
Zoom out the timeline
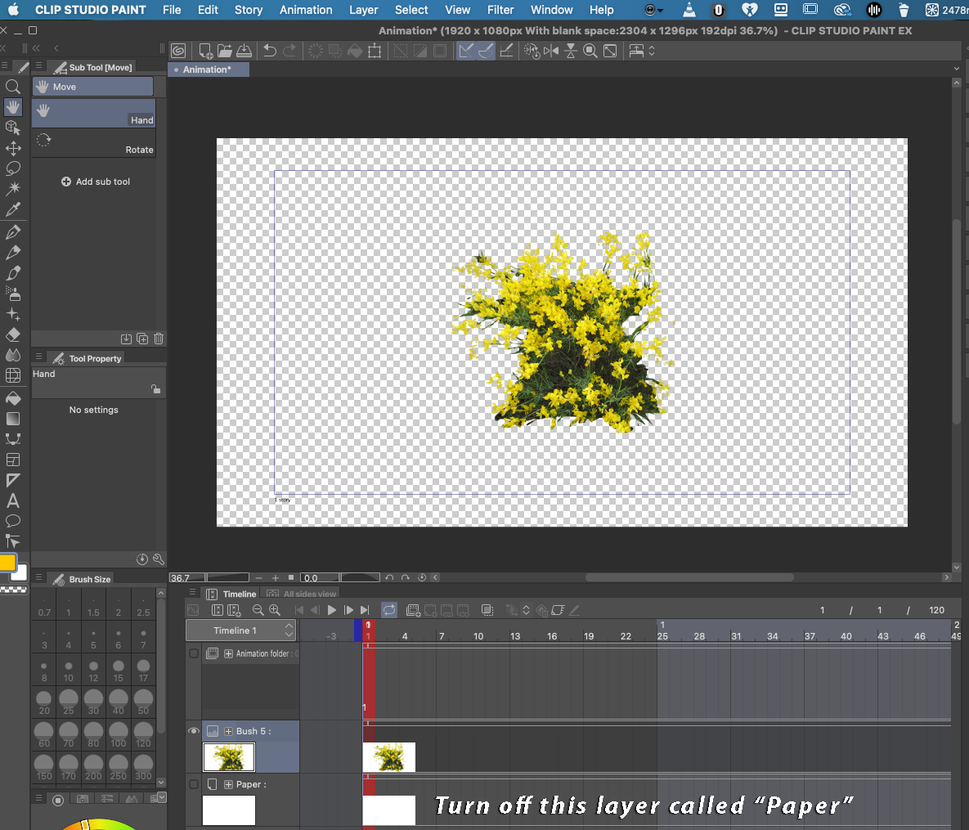pos(258,610)
